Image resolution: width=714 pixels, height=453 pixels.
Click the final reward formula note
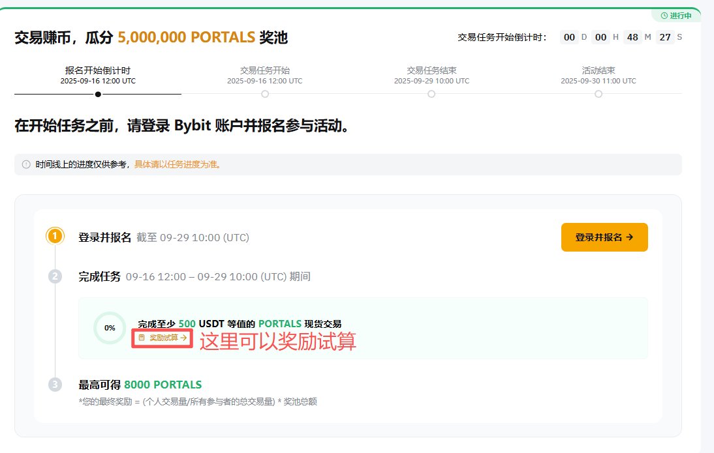pyautogui.click(x=198, y=402)
